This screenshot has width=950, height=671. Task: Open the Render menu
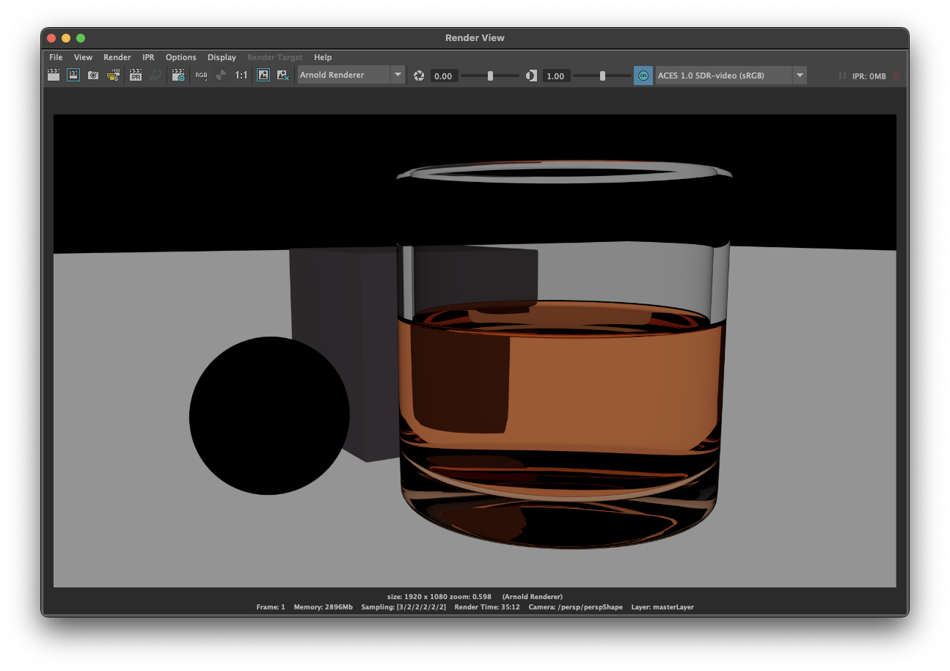117,57
